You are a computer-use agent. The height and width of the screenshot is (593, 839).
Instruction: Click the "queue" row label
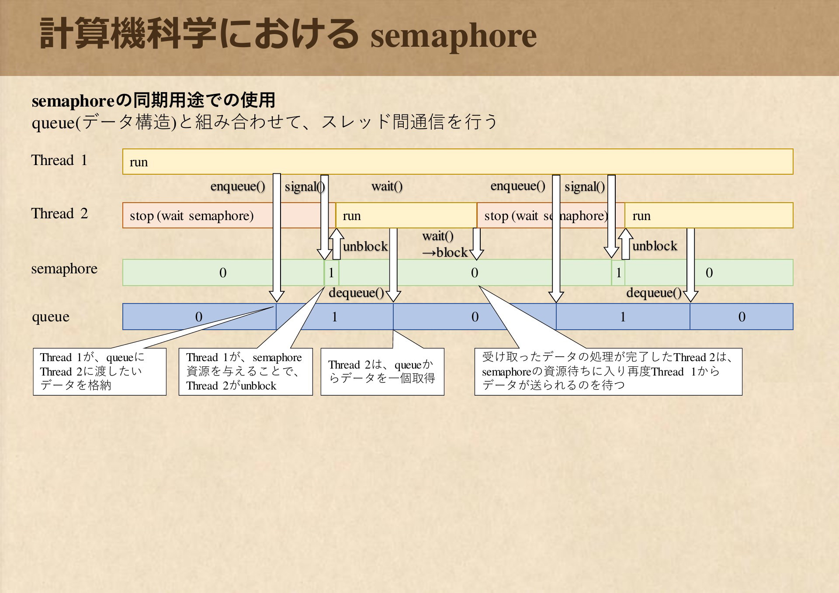click(51, 317)
